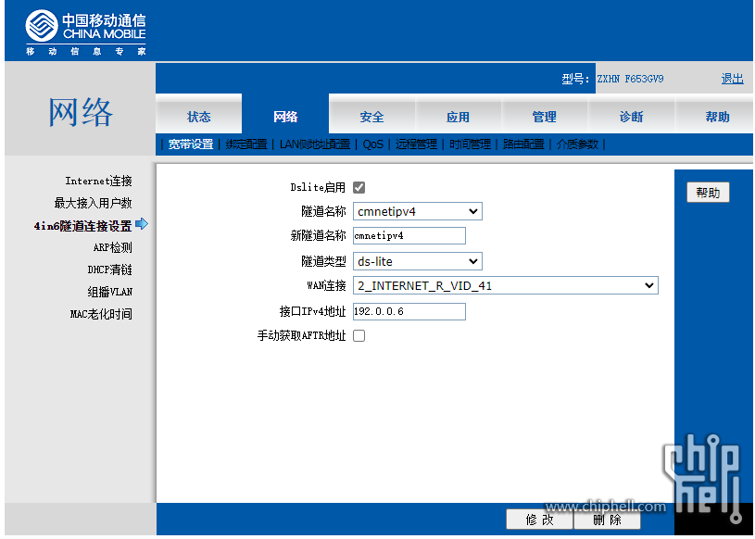Click the blue arrow beside 4in6隧道连接设置
The height and width of the screenshot is (539, 755).
tap(142, 224)
